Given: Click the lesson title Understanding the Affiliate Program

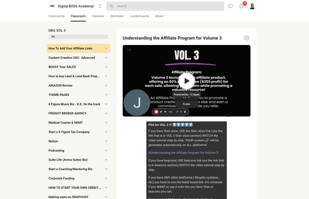Looking at the screenshot, I should pyautogui.click(x=172, y=38).
